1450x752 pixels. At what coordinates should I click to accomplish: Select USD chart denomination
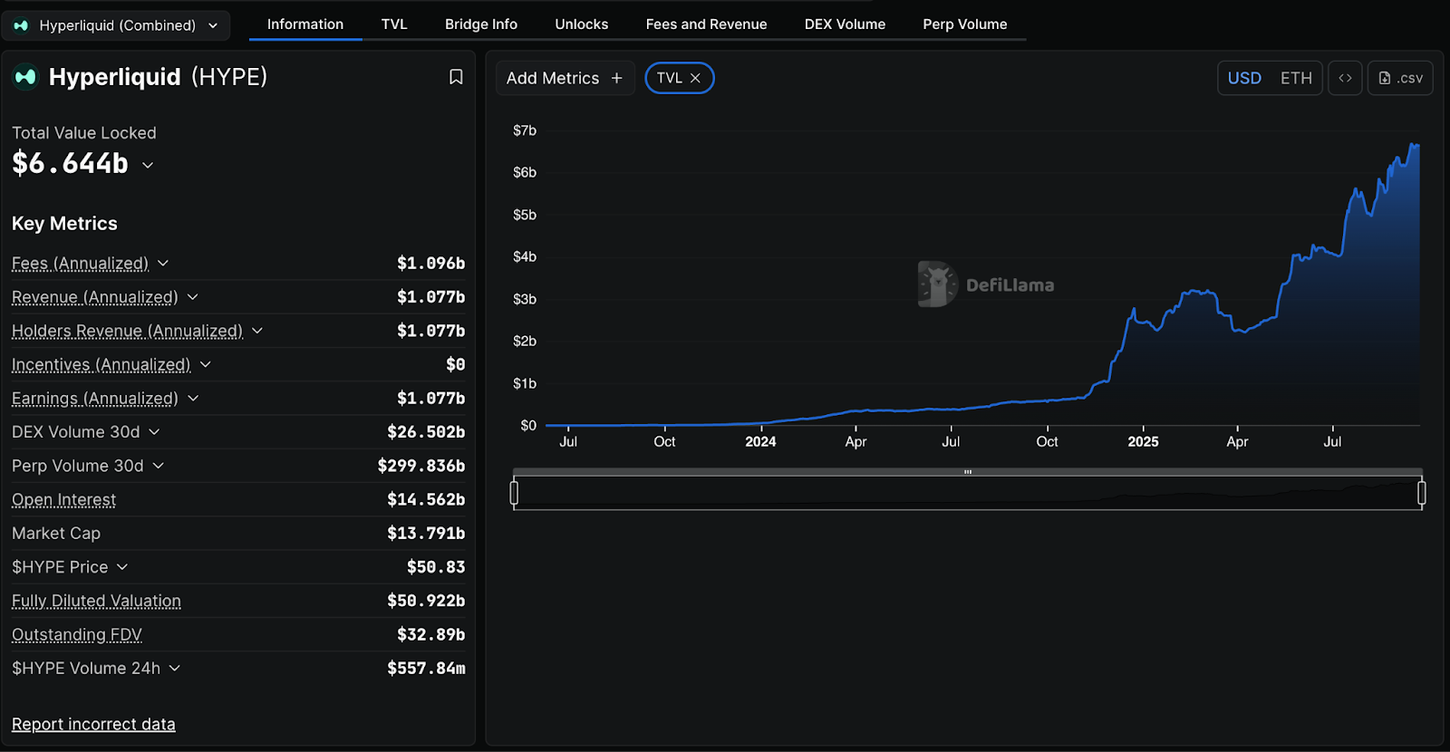pos(1244,78)
